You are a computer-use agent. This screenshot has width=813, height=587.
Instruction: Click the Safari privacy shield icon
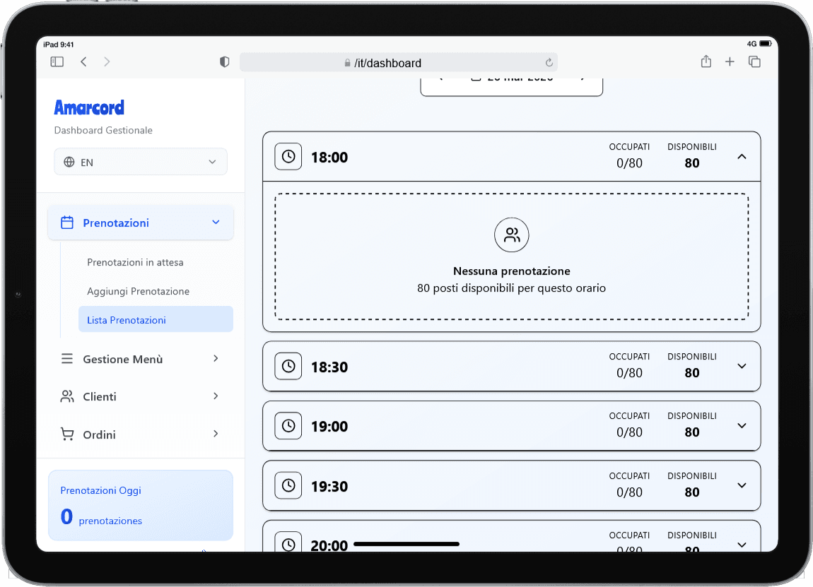224,61
